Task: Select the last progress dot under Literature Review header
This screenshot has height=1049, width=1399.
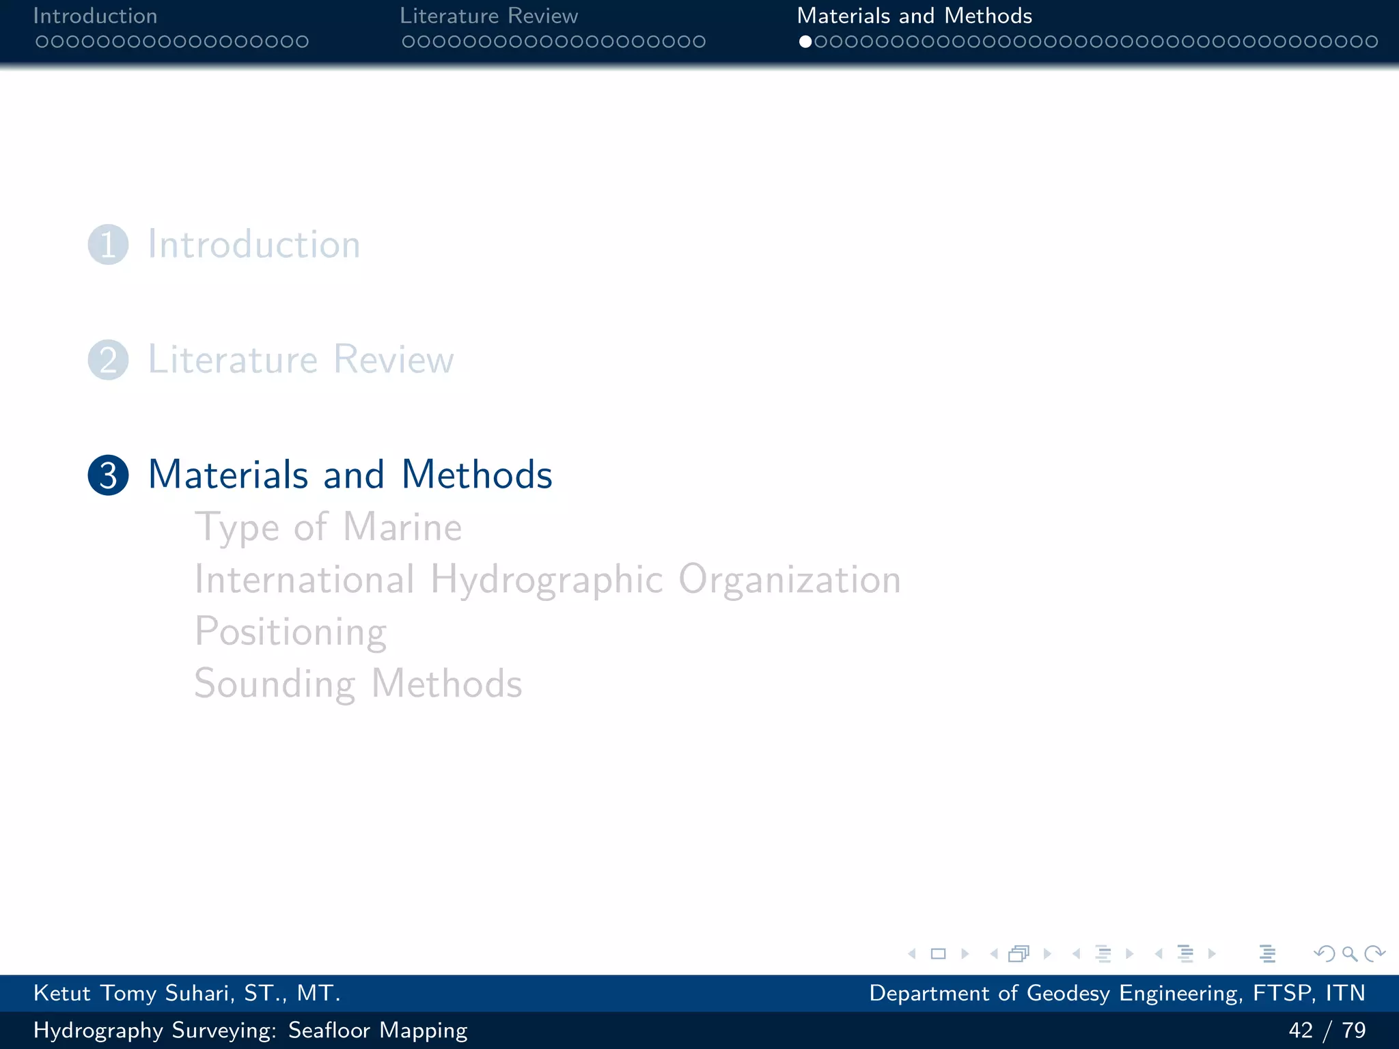Action: click(699, 42)
